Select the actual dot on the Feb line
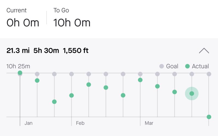Image resolution: width=218 pixels, height=136 pixels. pyautogui.click(x=71, y=95)
